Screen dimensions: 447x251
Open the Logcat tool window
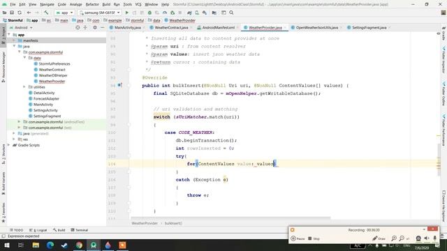(38, 230)
